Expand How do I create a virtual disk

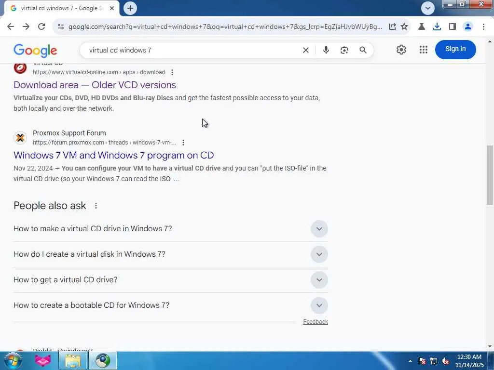point(170,254)
